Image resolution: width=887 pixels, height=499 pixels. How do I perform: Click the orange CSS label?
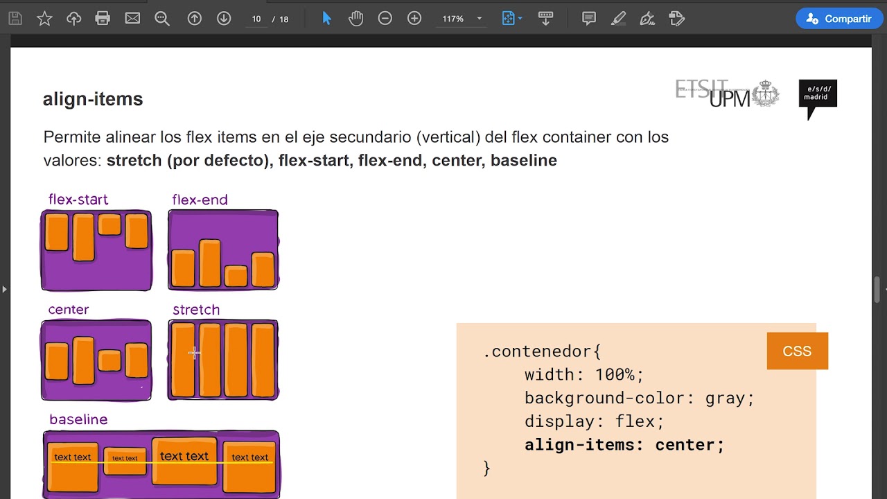tap(797, 351)
